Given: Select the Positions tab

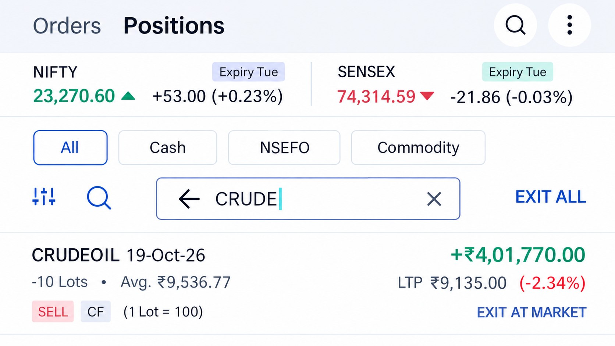Looking at the screenshot, I should (174, 26).
